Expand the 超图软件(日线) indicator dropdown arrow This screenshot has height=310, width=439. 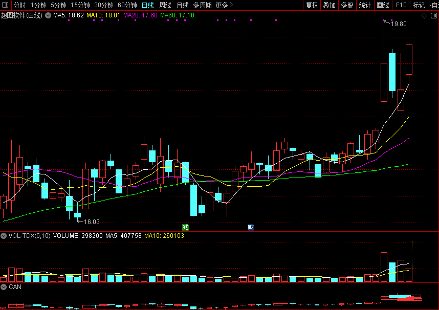tap(48, 15)
